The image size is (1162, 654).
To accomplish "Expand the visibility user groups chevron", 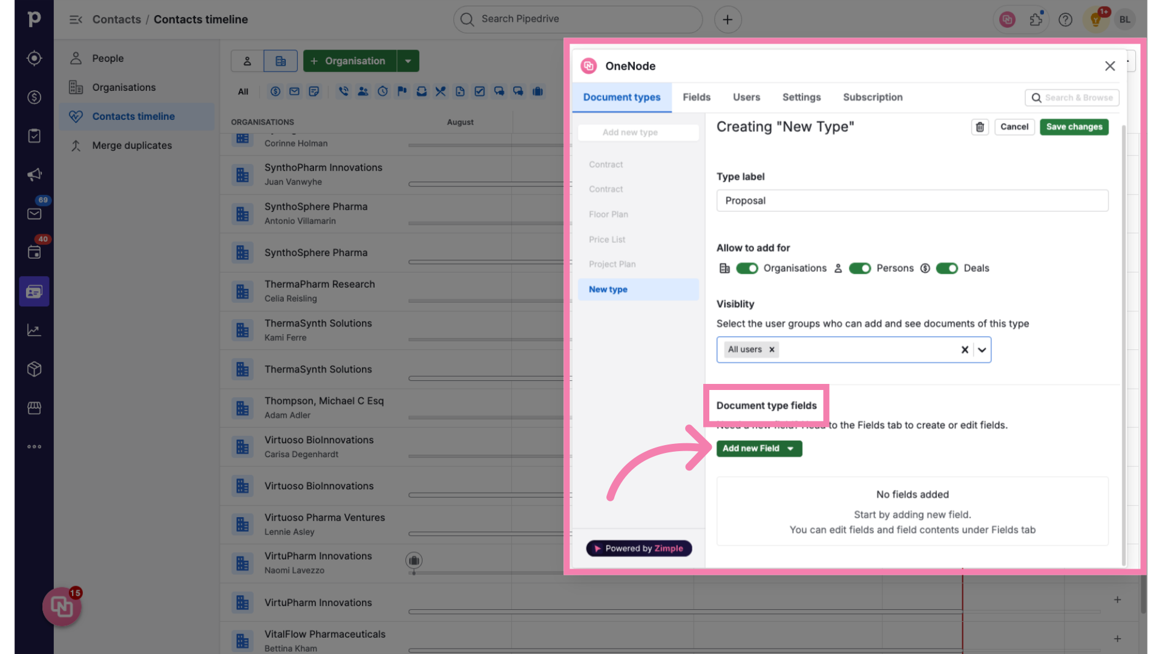I will coord(982,349).
